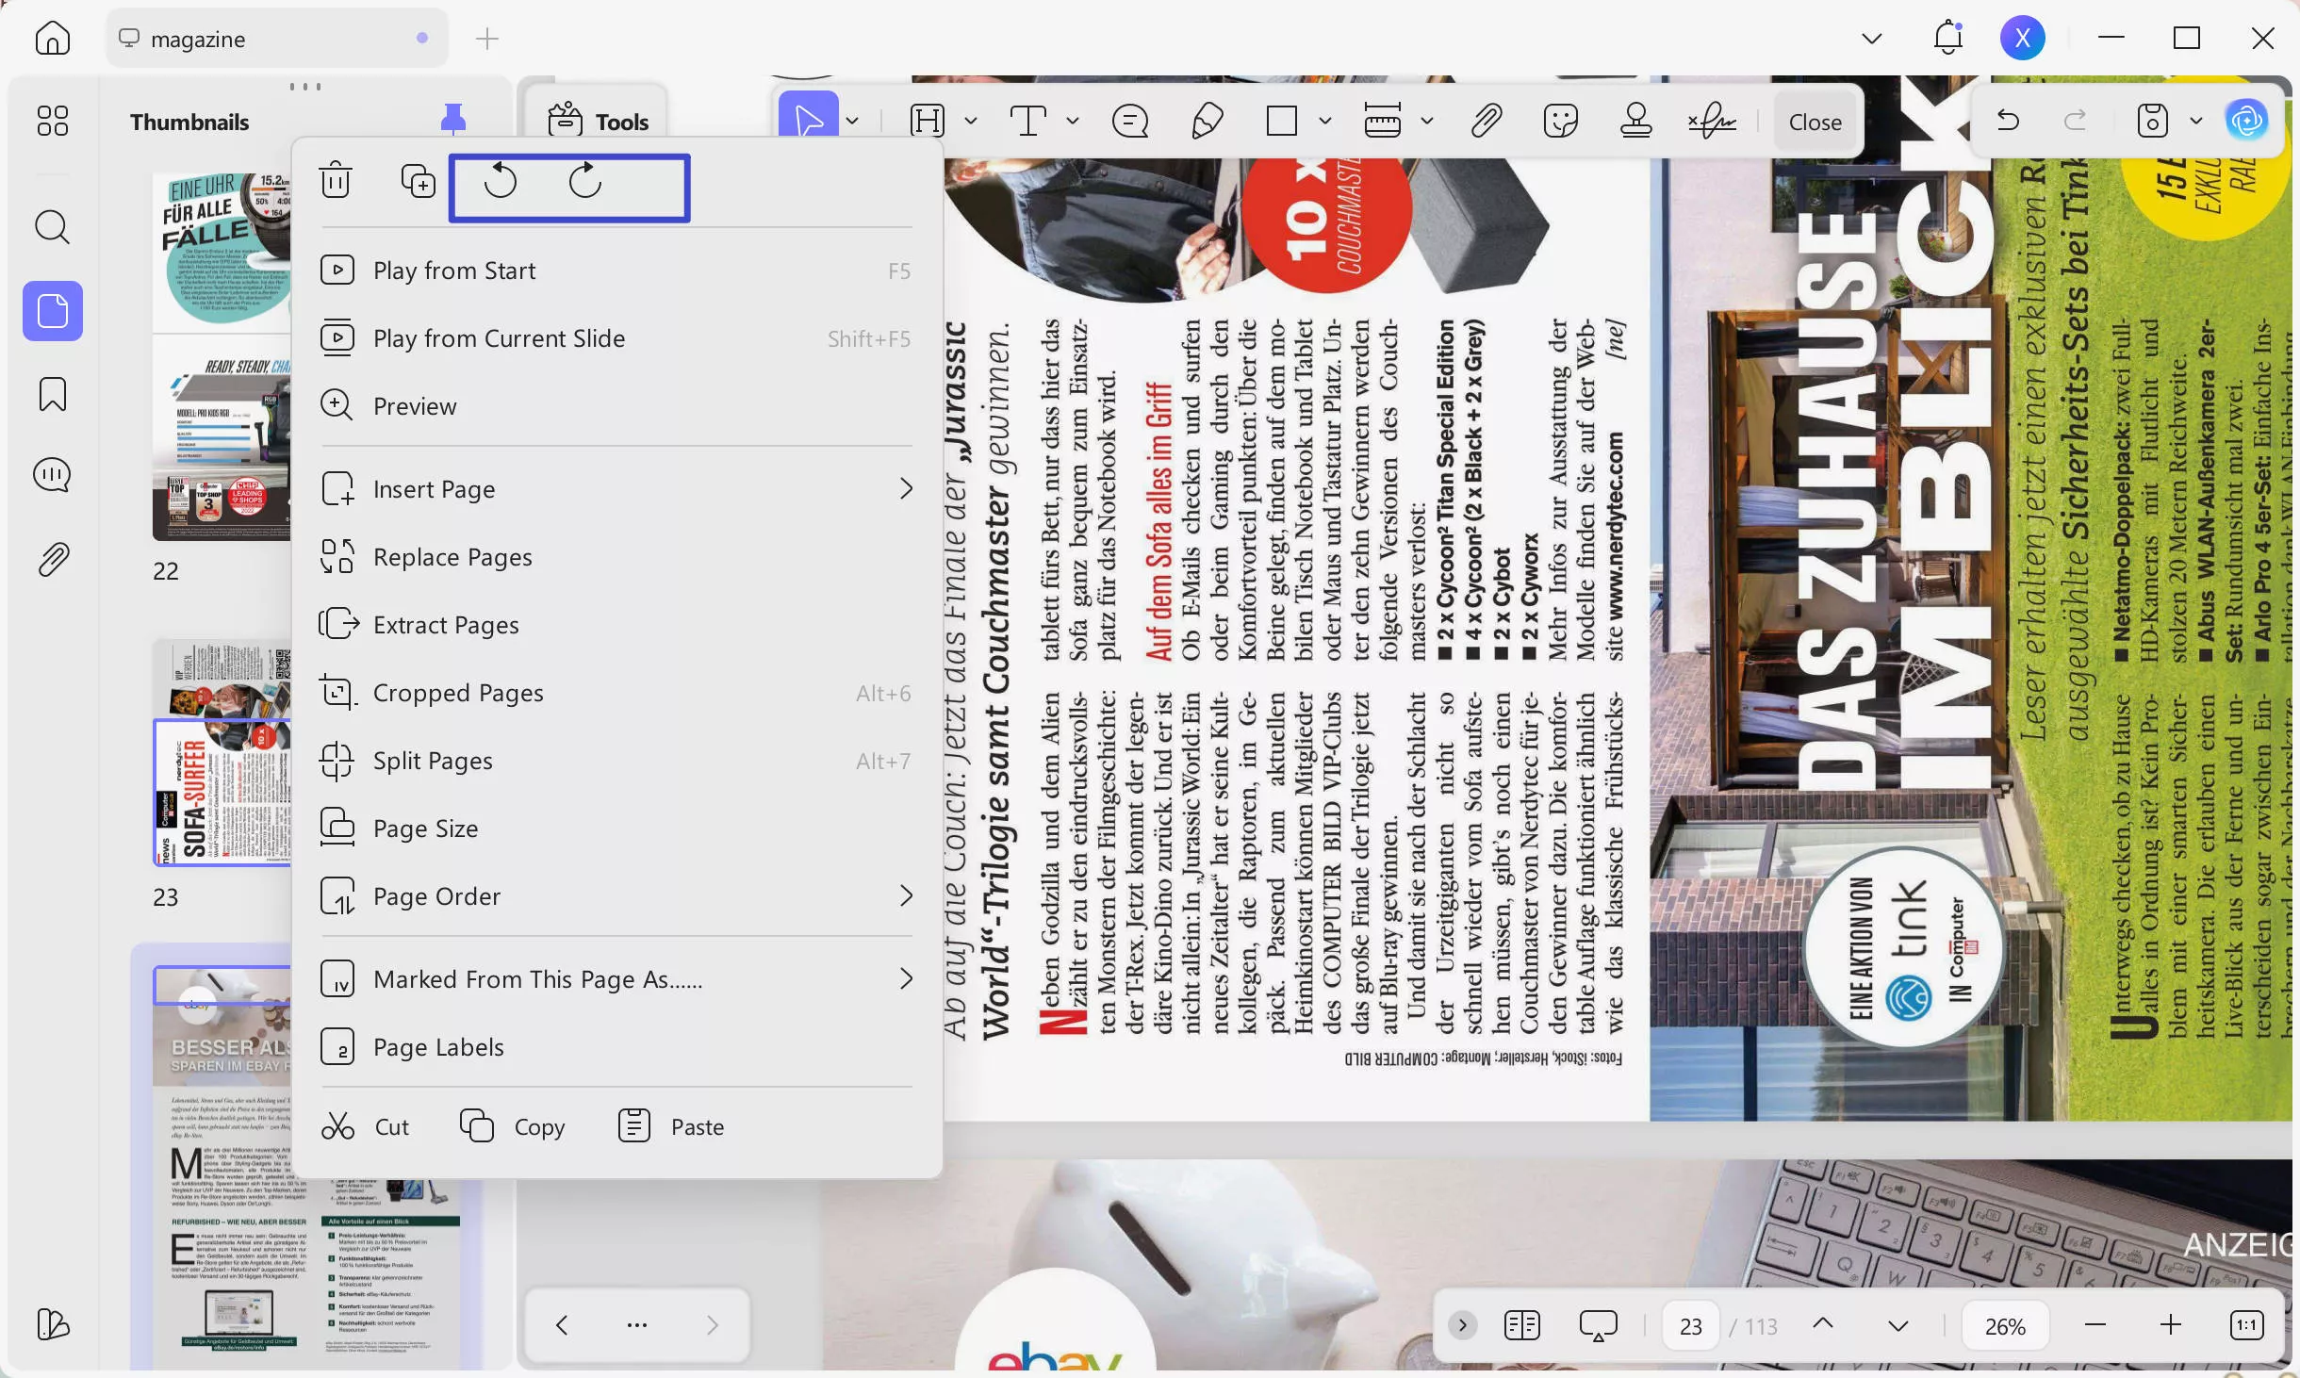This screenshot has height=1378, width=2300.
Task: Click the Stamp tool
Action: 1637,121
